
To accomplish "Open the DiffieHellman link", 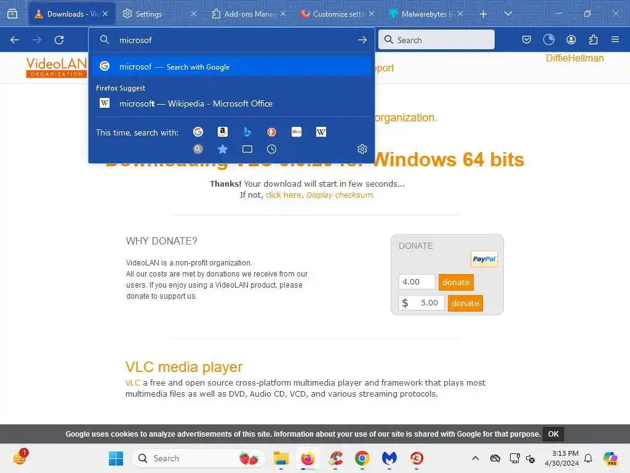I will click(575, 59).
